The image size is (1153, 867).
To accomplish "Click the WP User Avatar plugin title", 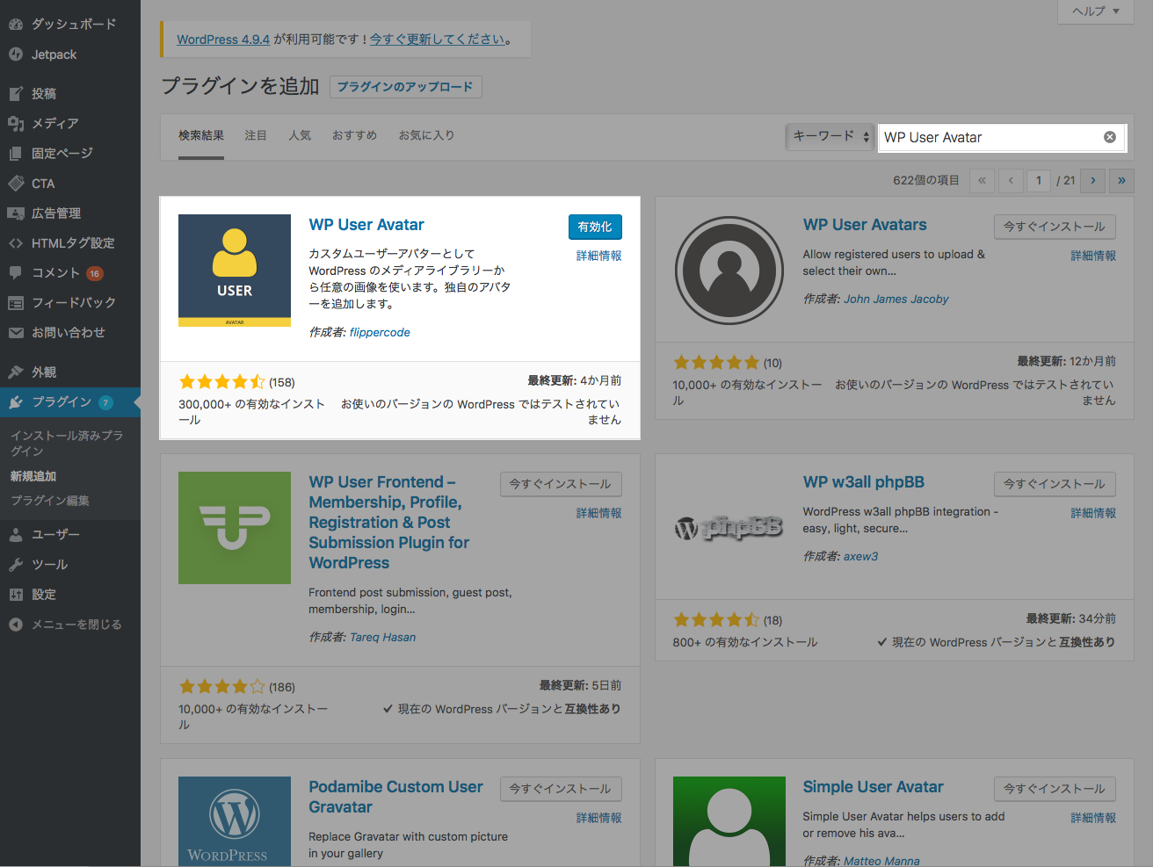I will (366, 225).
